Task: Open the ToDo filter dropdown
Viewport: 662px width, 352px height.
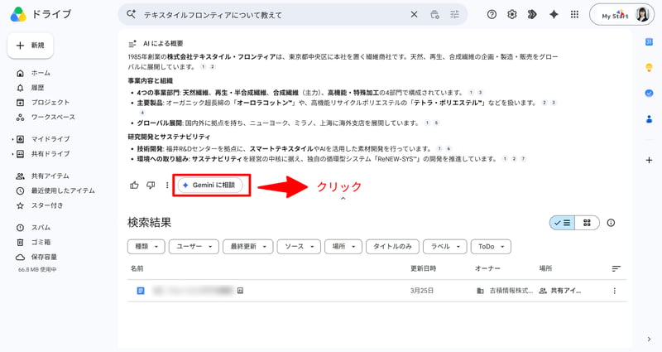Action: pos(491,246)
